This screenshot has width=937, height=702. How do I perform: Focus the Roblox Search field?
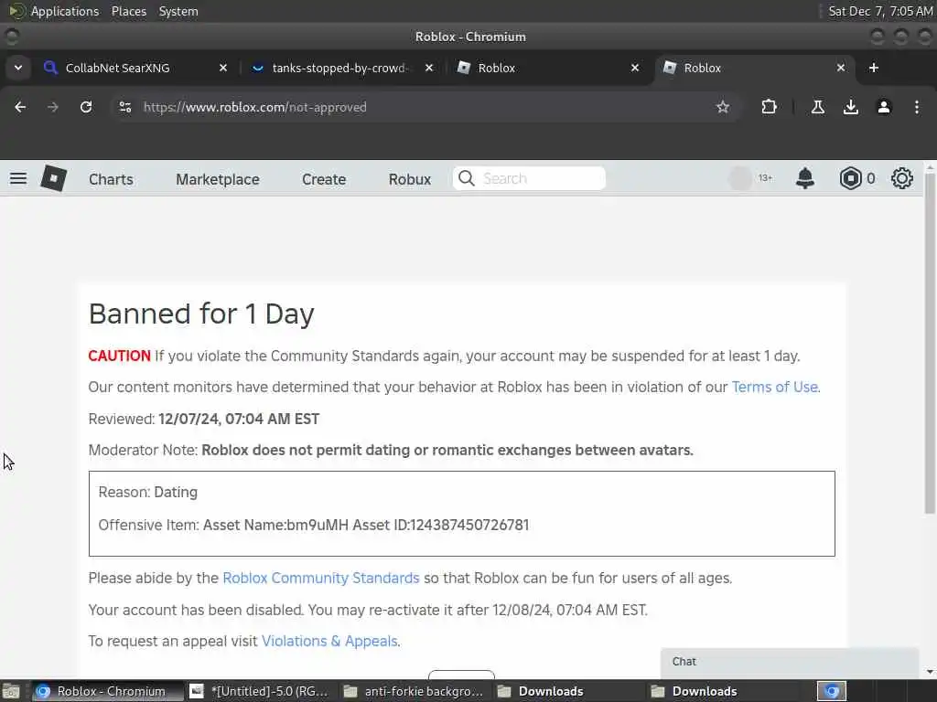[529, 178]
